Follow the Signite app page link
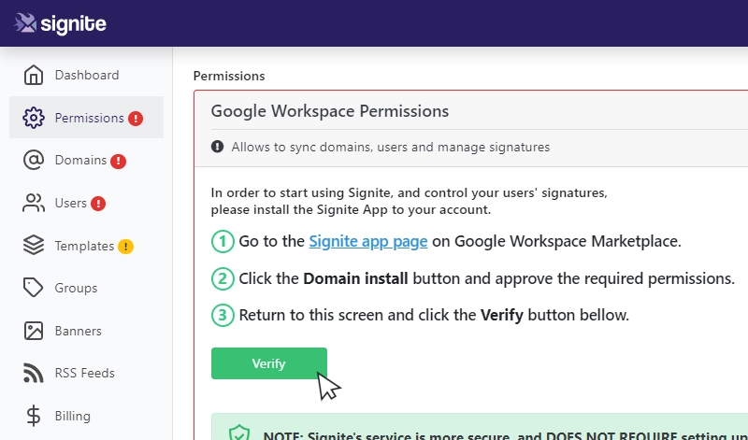748x440 pixels. click(x=367, y=241)
